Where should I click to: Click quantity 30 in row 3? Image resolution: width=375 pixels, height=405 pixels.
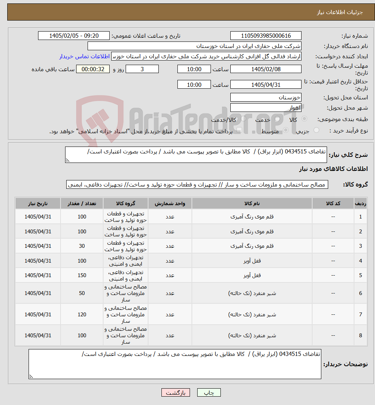point(82,246)
